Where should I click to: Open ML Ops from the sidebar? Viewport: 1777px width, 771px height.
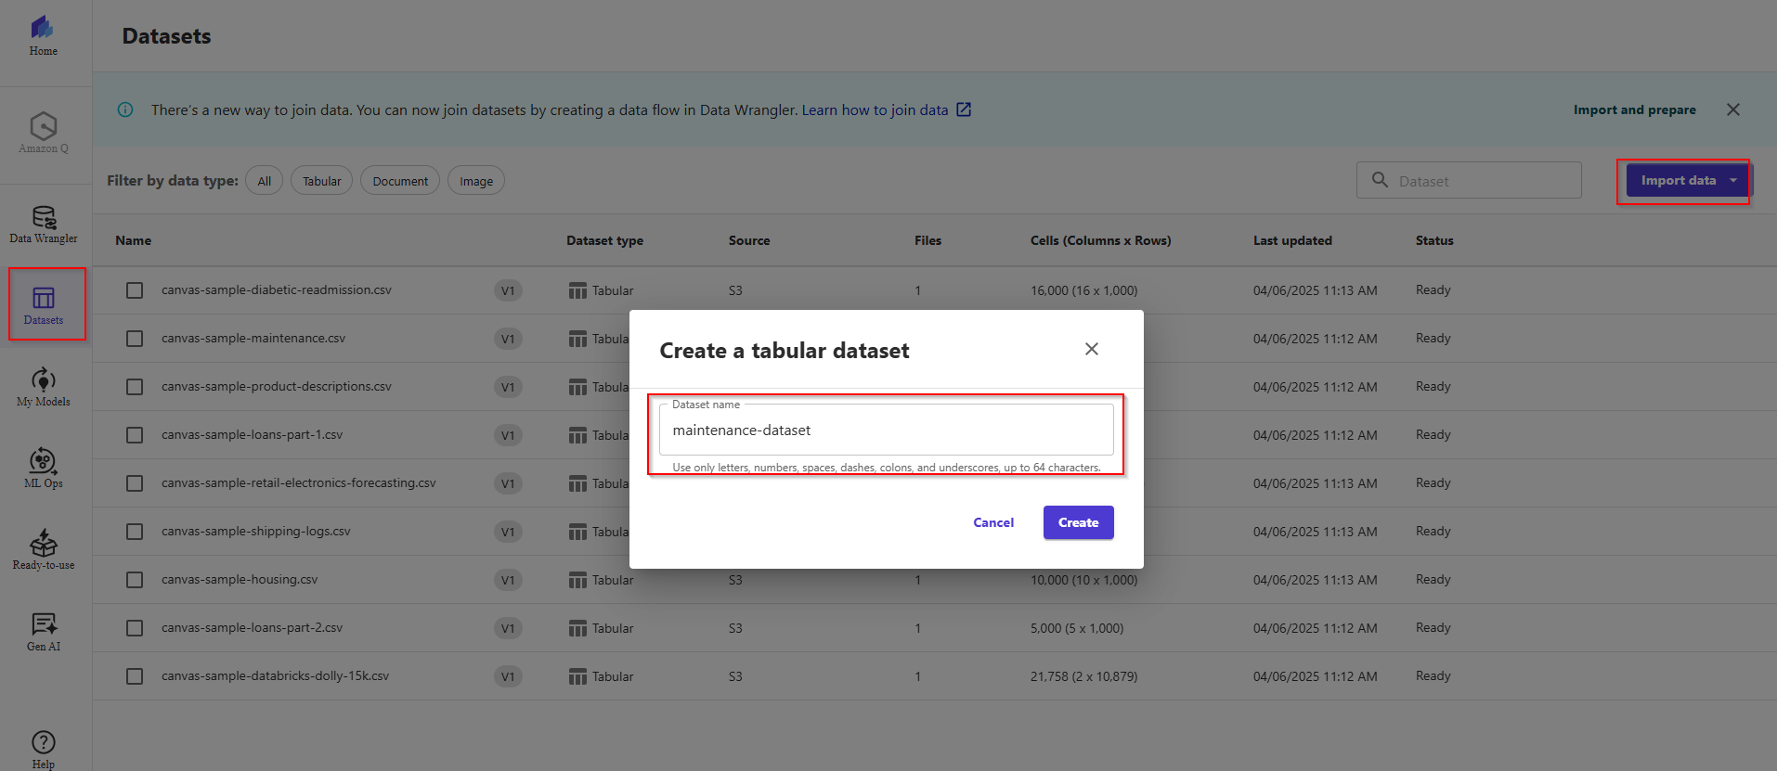pyautogui.click(x=44, y=469)
